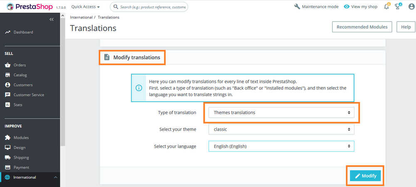The height and width of the screenshot is (187, 416).
Task: Click the Orders basket icon in sidebar
Action: 7,65
